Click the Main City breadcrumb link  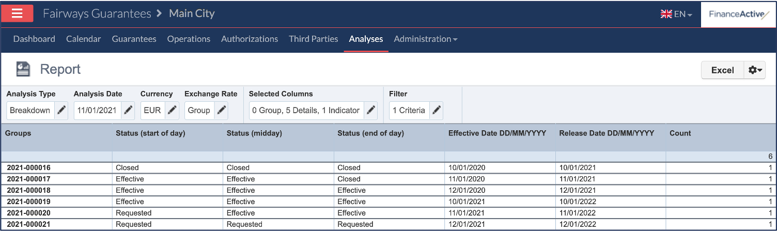192,13
